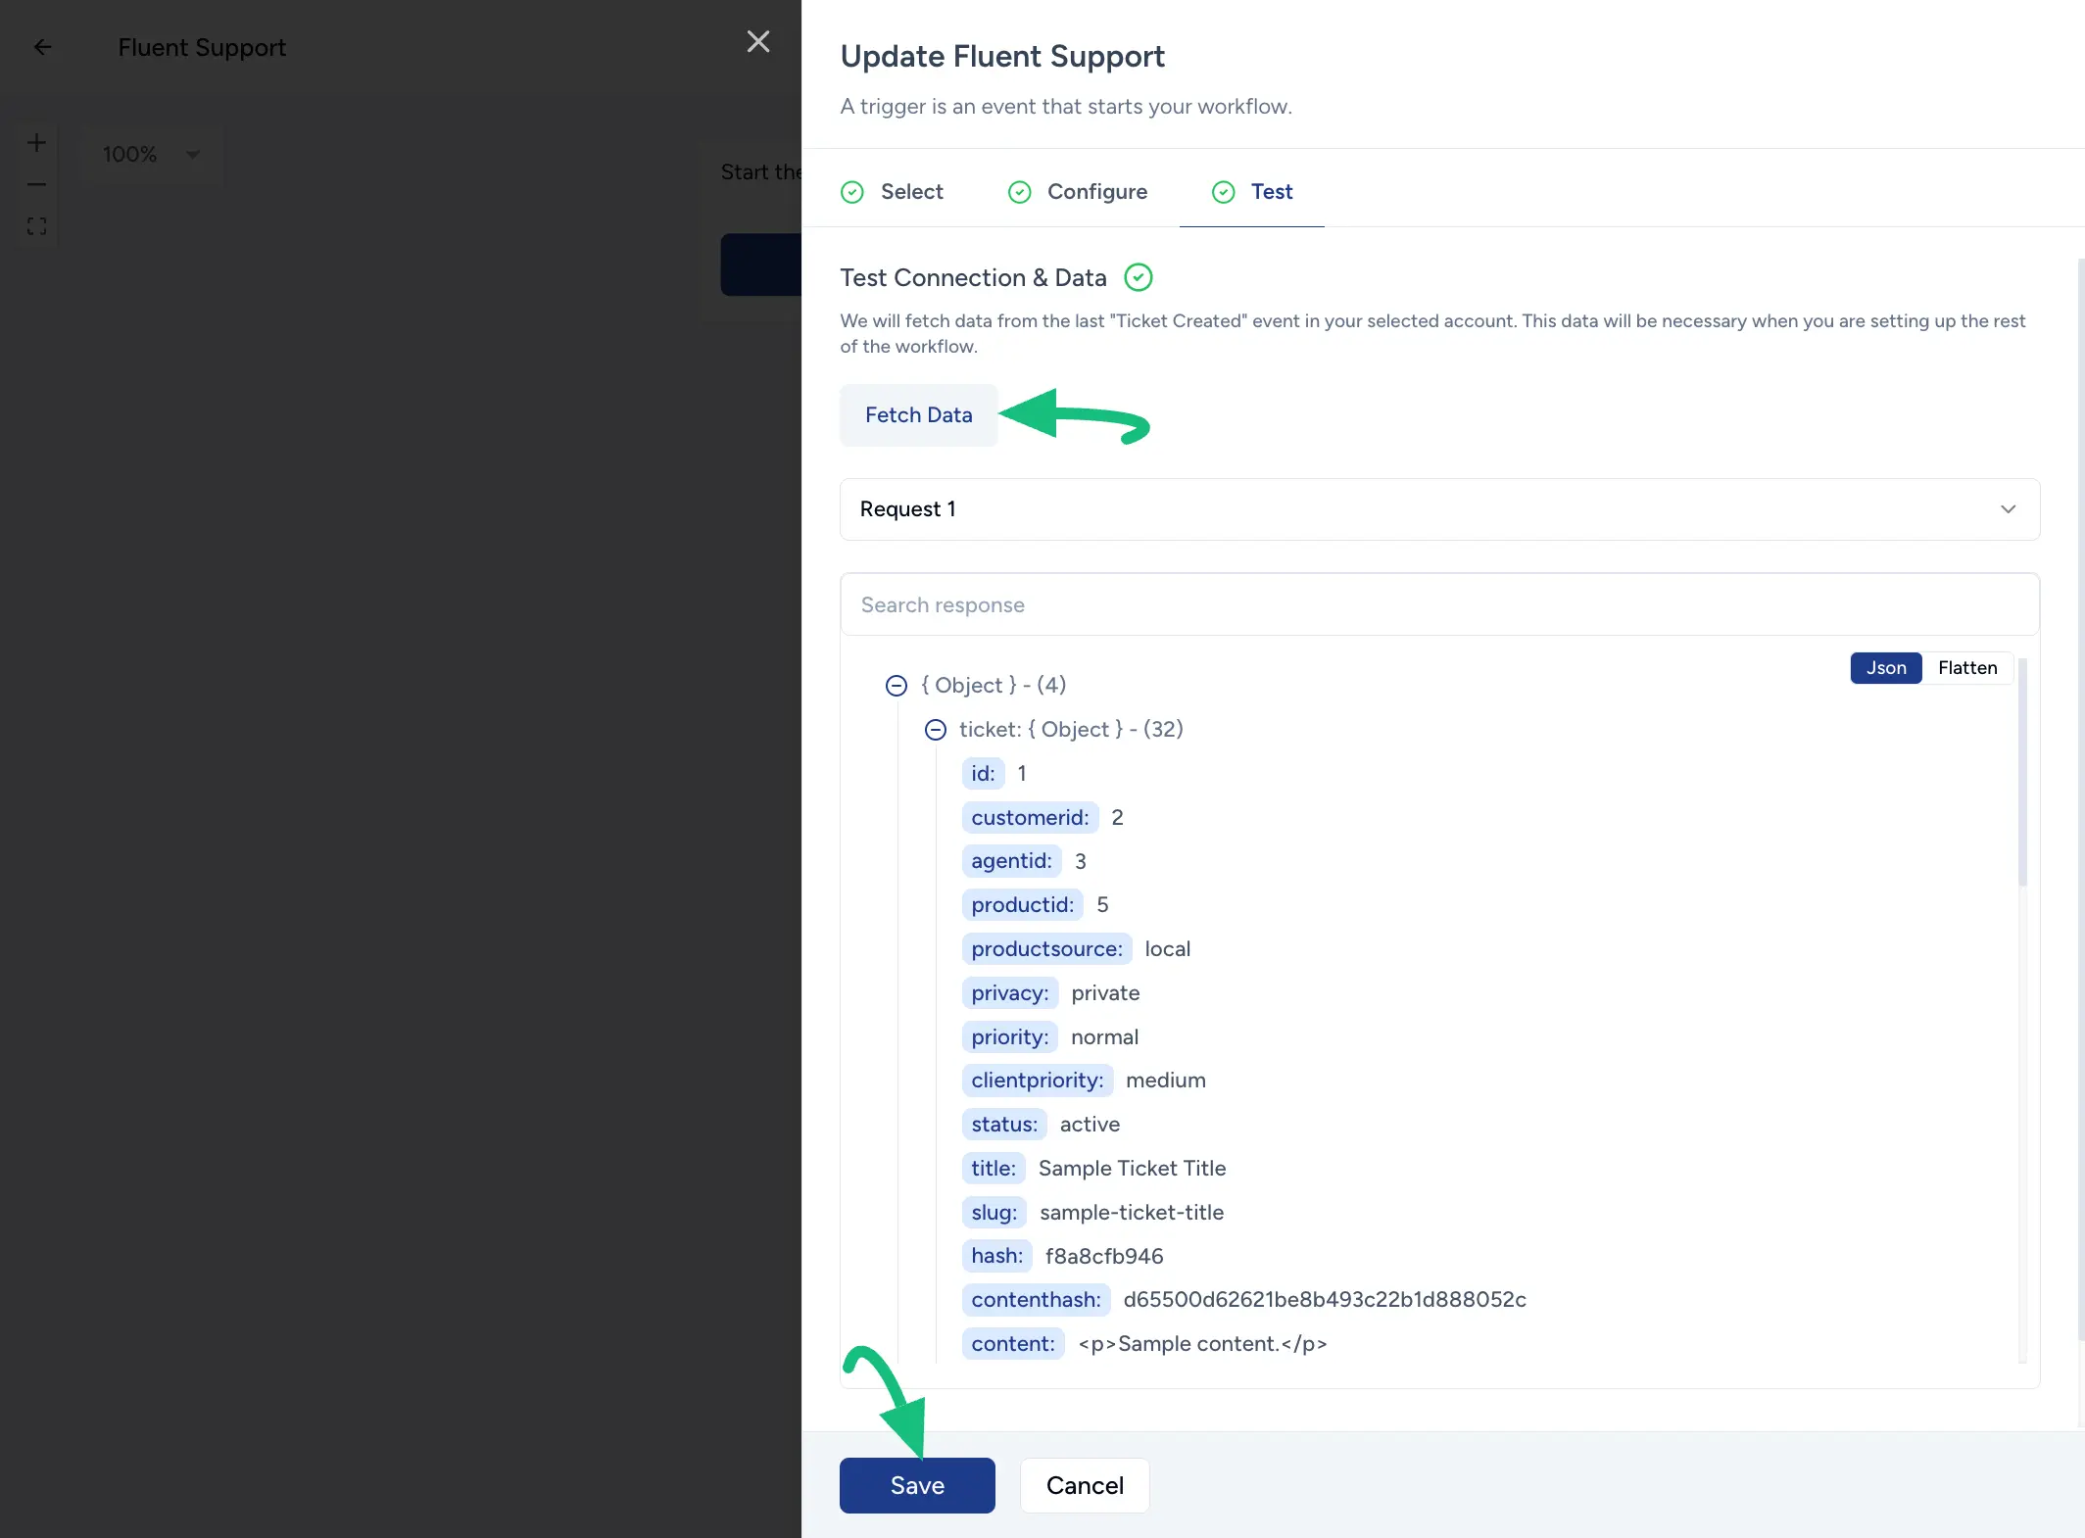Click the close dialog icon

tap(757, 40)
